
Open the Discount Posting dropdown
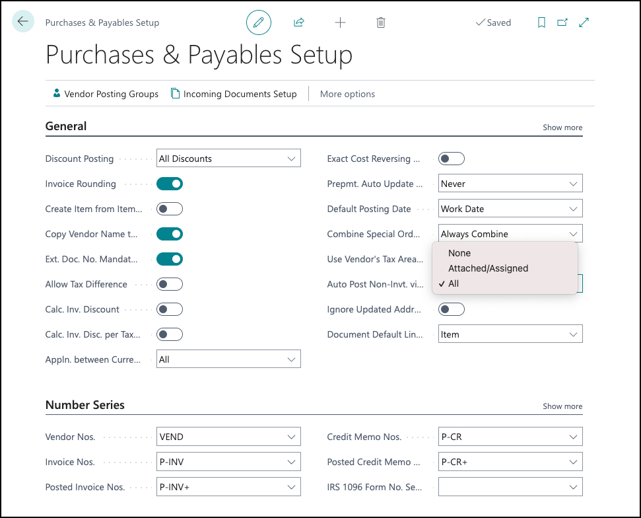pos(228,159)
